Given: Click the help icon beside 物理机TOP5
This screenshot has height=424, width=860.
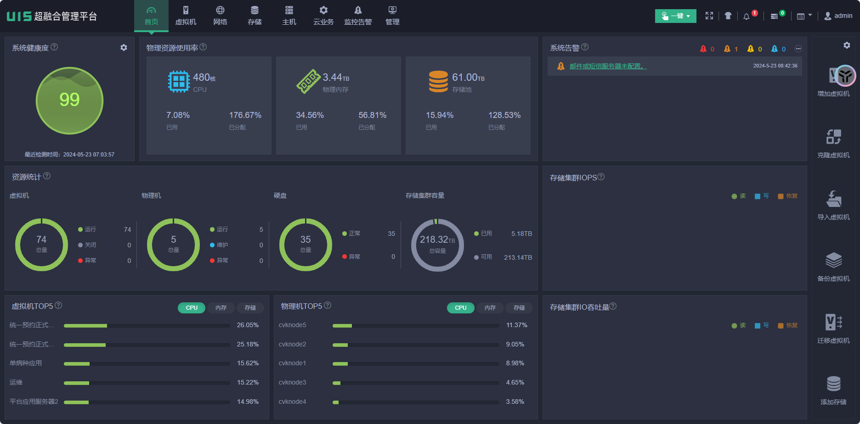Looking at the screenshot, I should pyautogui.click(x=328, y=305).
